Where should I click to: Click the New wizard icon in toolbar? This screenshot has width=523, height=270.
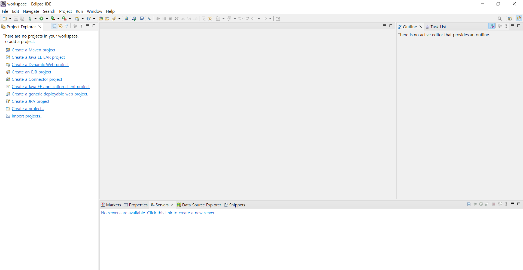click(5, 18)
